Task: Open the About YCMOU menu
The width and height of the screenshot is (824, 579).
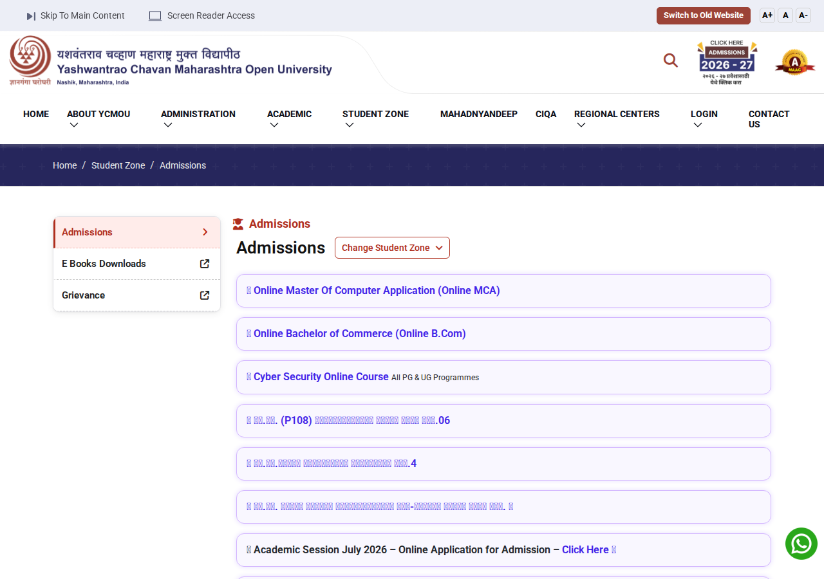Action: click(98, 114)
